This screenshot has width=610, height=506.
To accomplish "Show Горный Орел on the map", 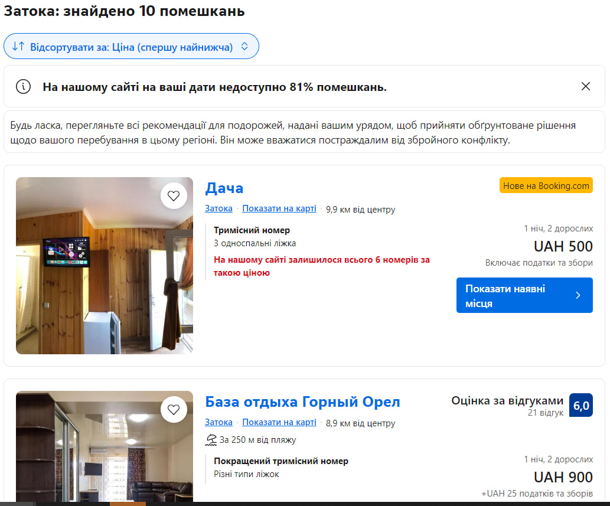I will pos(279,422).
